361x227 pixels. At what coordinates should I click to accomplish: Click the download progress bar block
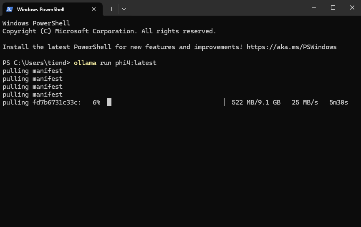(109, 102)
